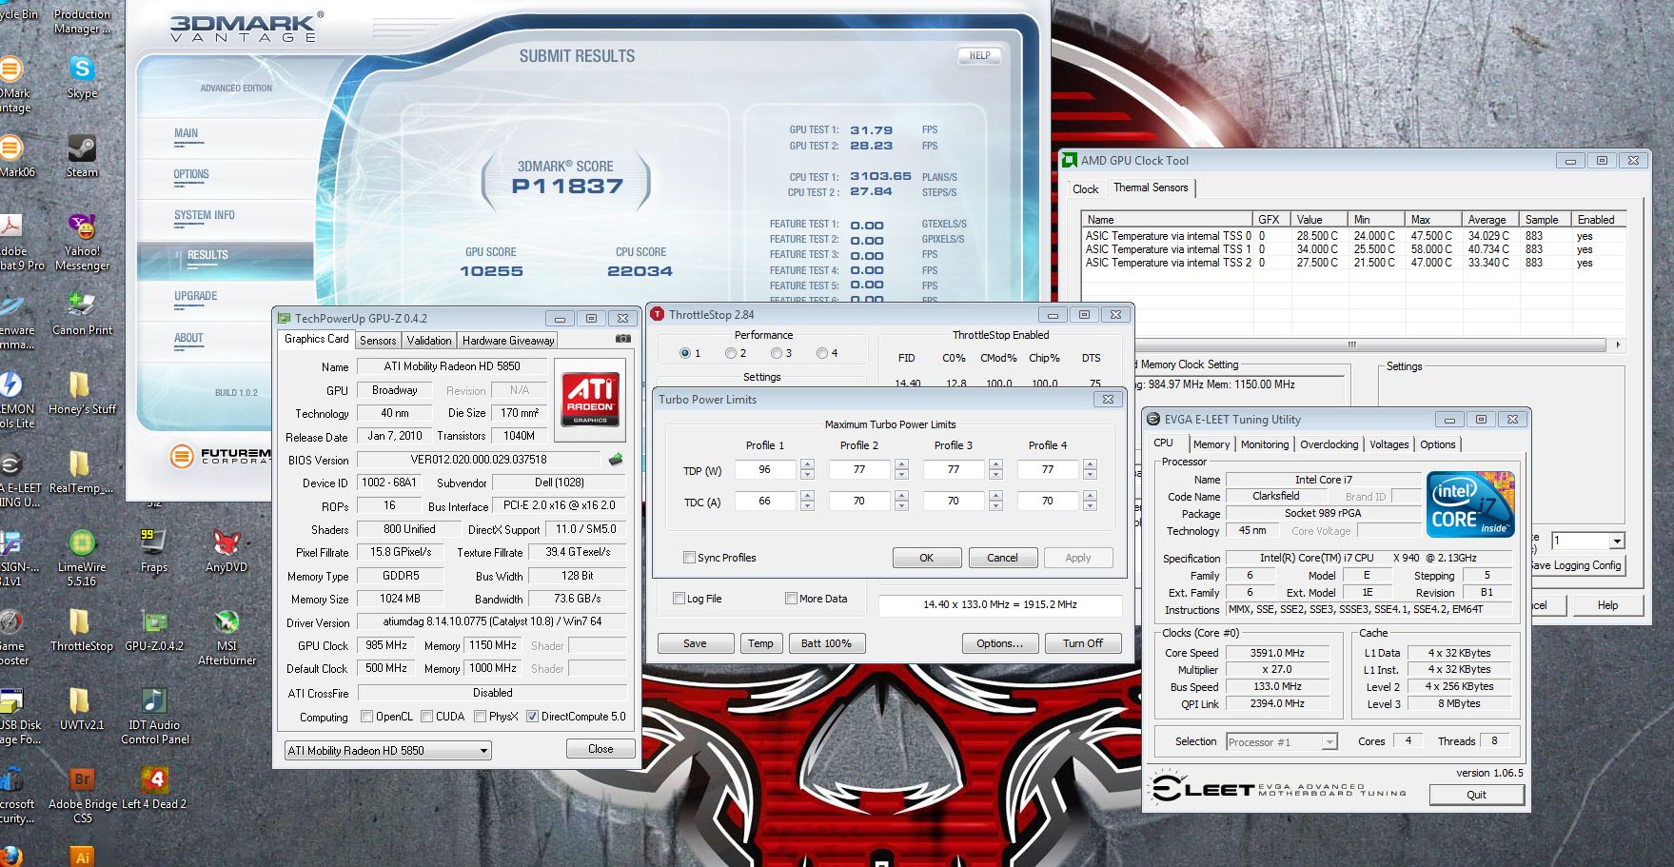
Task: Switch to the Sensors tab in GPU-Z
Action: pos(378,340)
